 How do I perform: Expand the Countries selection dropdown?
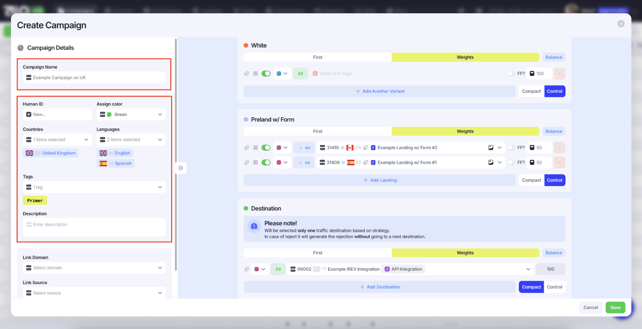point(57,140)
